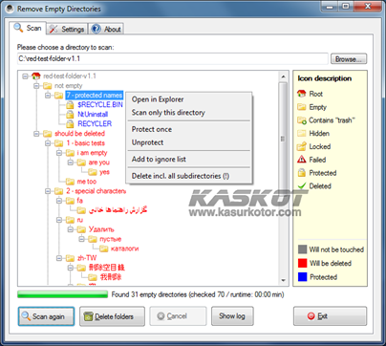386x346 pixels.
Task: Click the Show log button
Action: (x=232, y=316)
